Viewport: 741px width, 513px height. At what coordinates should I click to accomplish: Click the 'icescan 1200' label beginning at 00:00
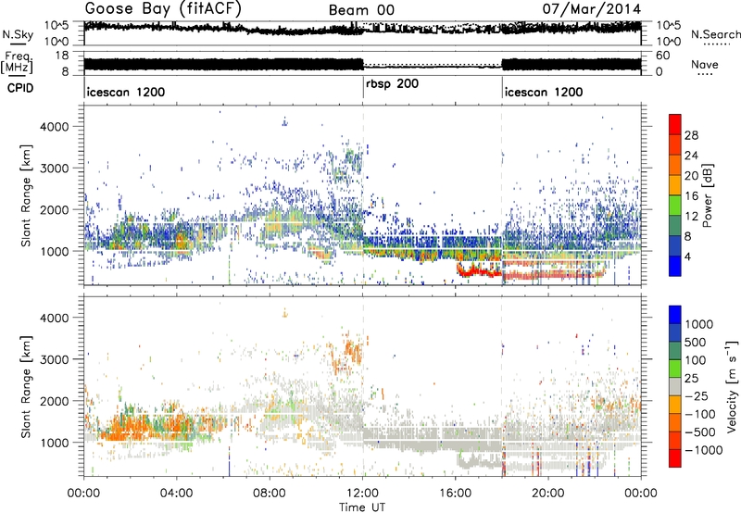(126, 92)
